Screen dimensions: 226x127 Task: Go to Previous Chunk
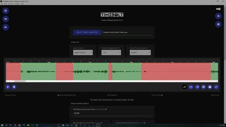point(10,95)
